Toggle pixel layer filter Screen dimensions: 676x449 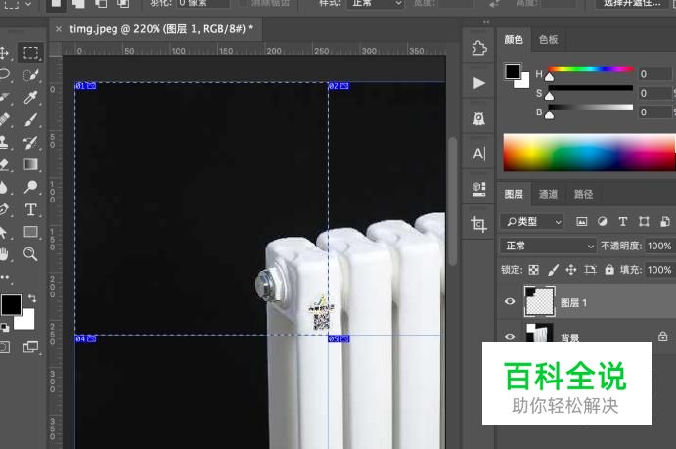[x=581, y=222]
